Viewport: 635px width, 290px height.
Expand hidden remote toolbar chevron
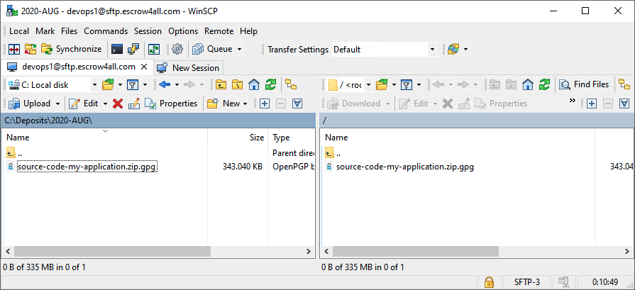point(573,100)
